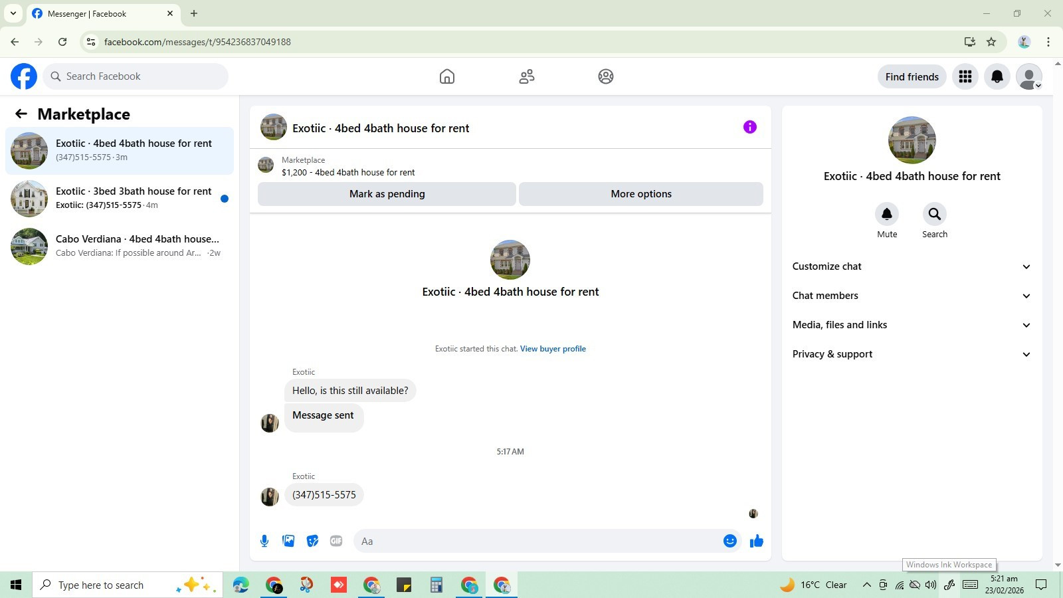Click the More options button
Image resolution: width=1063 pixels, height=598 pixels.
pos(641,194)
